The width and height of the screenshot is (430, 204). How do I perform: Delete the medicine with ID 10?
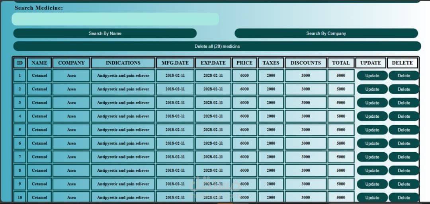404,197
